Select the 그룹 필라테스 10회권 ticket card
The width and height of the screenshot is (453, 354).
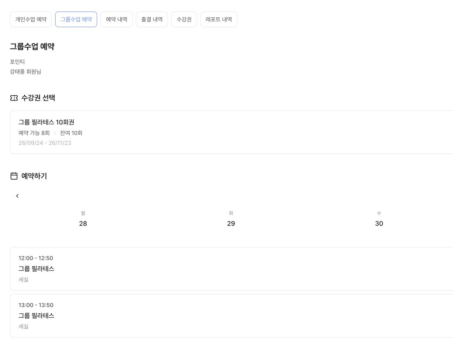tap(231, 132)
